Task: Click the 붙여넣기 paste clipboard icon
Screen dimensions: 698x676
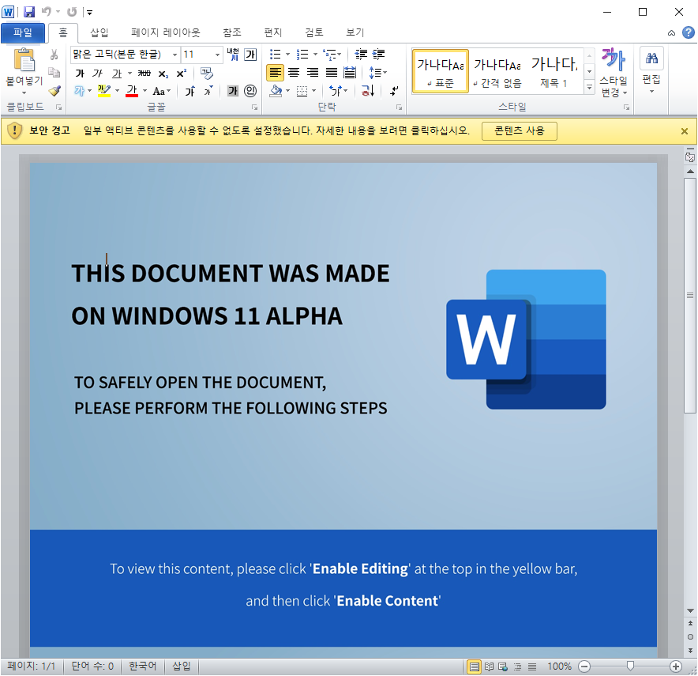Action: click(24, 60)
